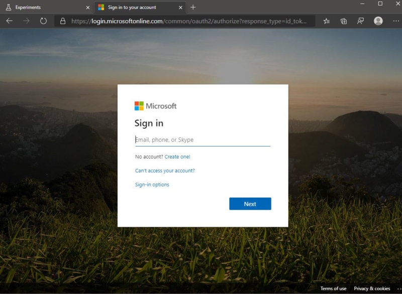Open Sign-in options
The image size is (402, 294).
point(152,185)
